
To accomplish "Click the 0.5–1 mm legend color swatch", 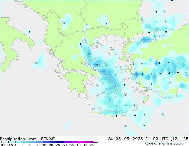I will coord(12,142).
